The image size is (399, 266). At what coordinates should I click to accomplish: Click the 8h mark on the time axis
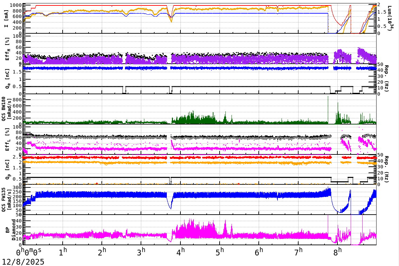point(337,252)
